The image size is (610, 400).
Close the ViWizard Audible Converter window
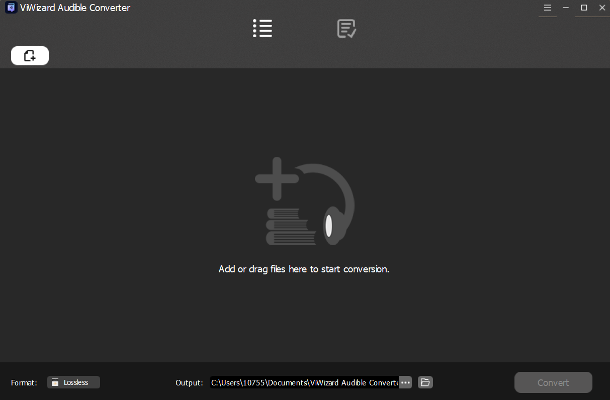click(x=602, y=8)
